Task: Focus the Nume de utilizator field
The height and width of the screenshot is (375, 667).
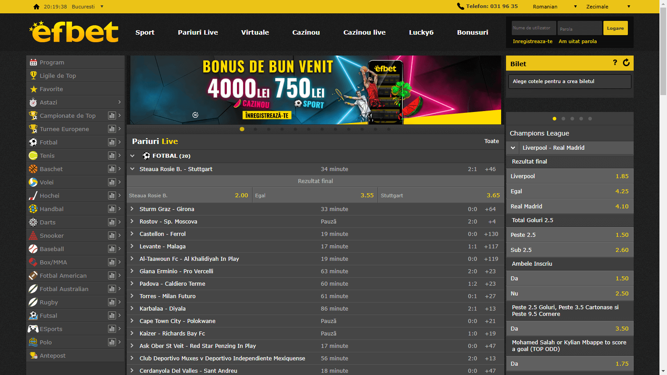Action: click(534, 28)
